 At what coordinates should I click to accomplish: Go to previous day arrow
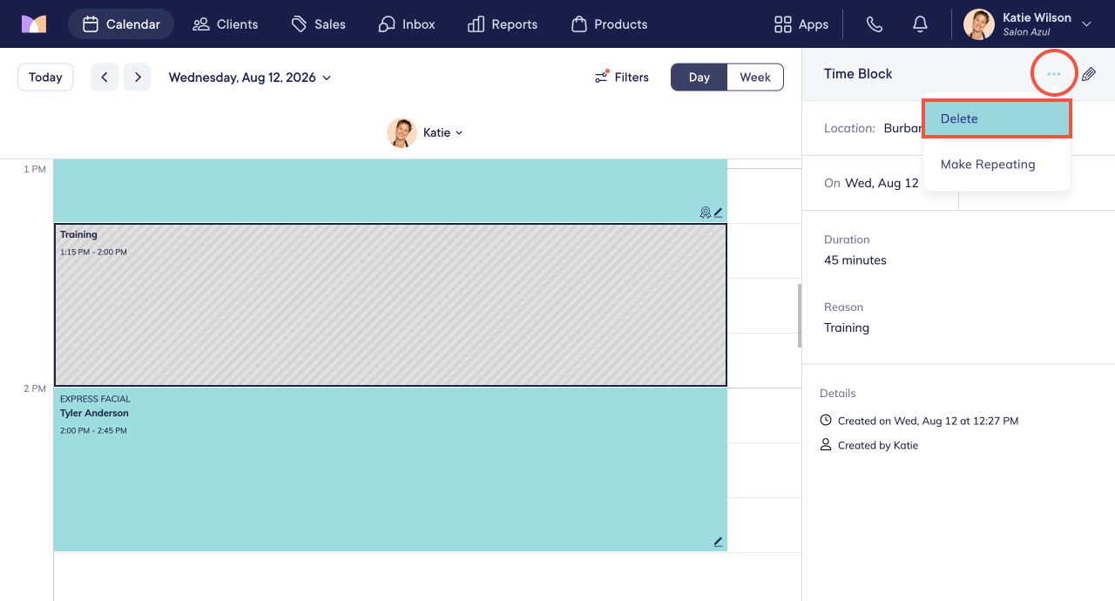tap(105, 77)
